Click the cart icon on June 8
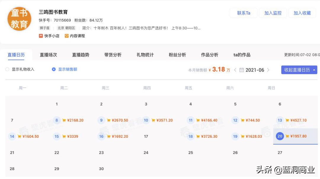This screenshot has width=320, height=179. tap(64, 121)
